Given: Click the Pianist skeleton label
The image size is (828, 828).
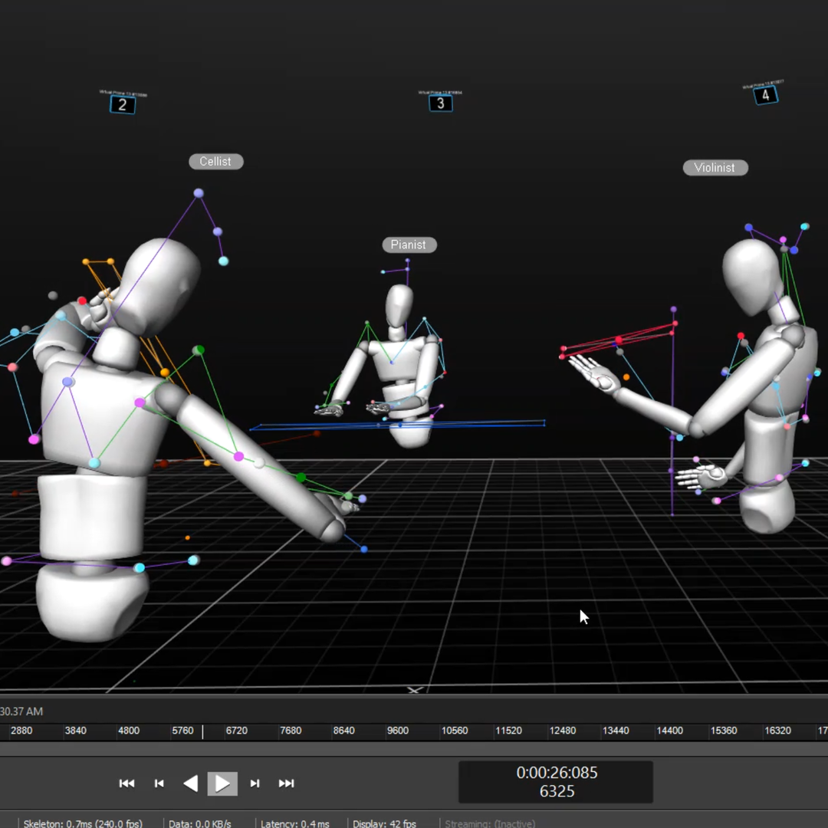Looking at the screenshot, I should point(409,245).
